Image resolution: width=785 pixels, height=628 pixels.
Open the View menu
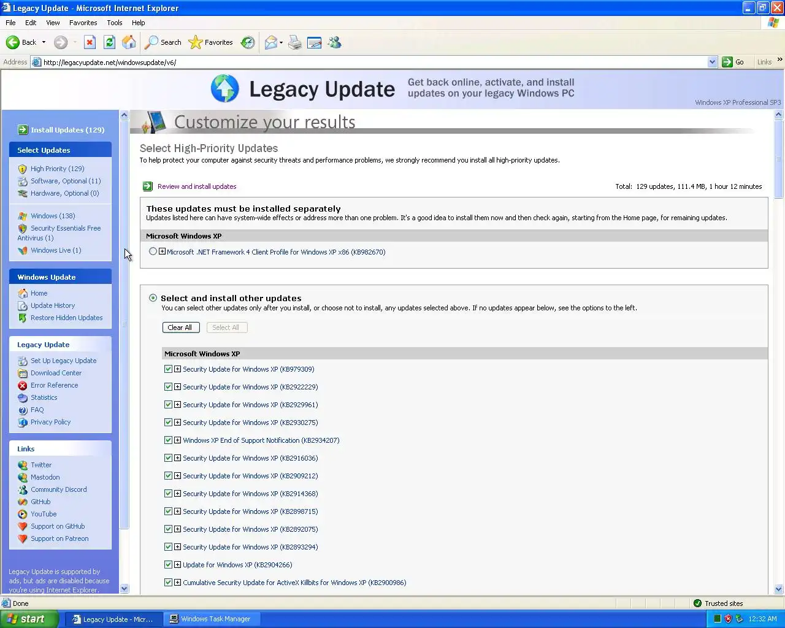(x=53, y=23)
